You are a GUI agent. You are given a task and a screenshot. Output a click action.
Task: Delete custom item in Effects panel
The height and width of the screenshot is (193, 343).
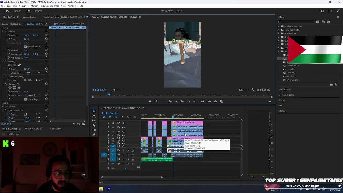click(335, 85)
